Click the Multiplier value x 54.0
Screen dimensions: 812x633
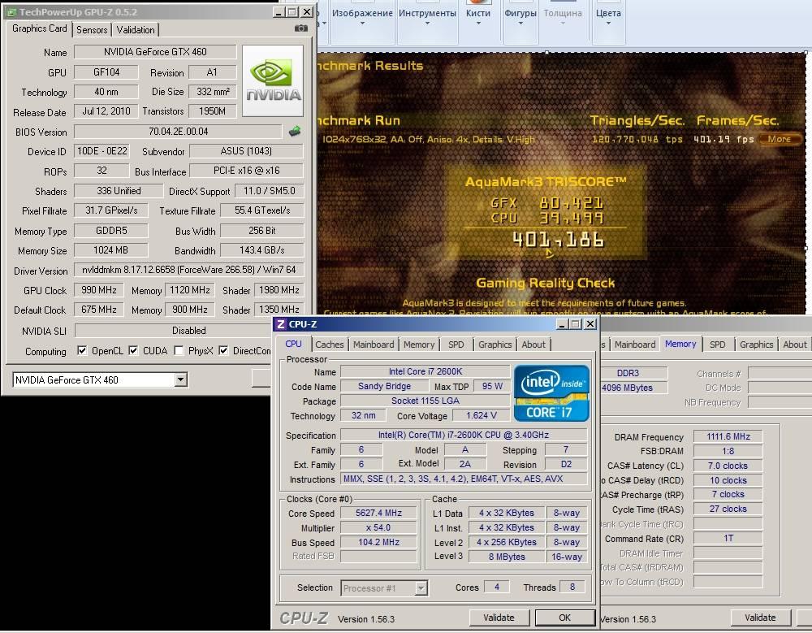(378, 527)
